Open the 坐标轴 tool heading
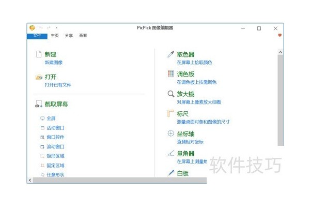This screenshot has height=207, width=310. pos(185,134)
